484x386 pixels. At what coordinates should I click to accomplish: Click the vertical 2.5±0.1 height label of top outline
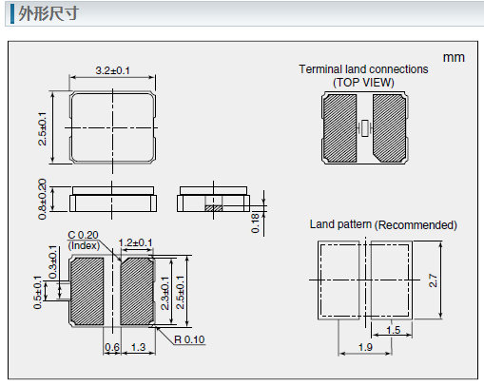tap(42, 128)
